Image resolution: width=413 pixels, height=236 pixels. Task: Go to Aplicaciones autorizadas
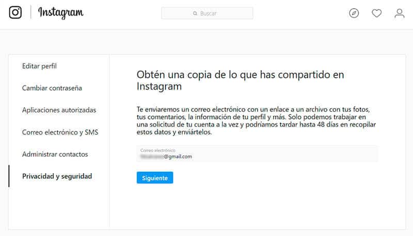(59, 110)
